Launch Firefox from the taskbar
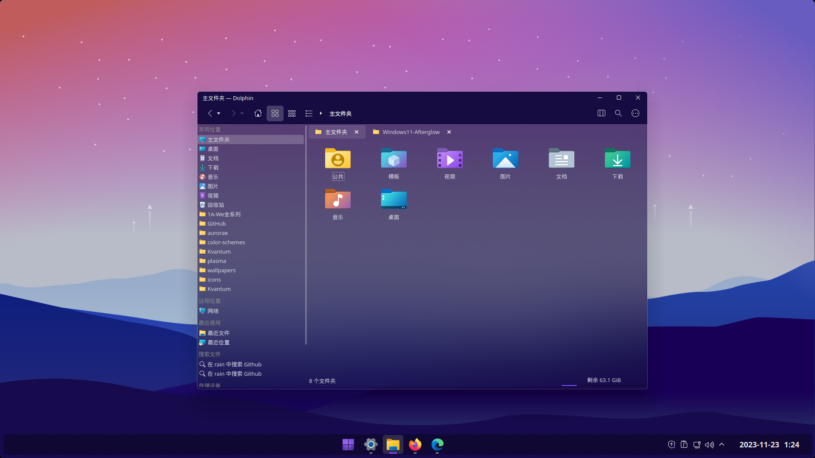Viewport: 815px width, 458px height. [415, 444]
